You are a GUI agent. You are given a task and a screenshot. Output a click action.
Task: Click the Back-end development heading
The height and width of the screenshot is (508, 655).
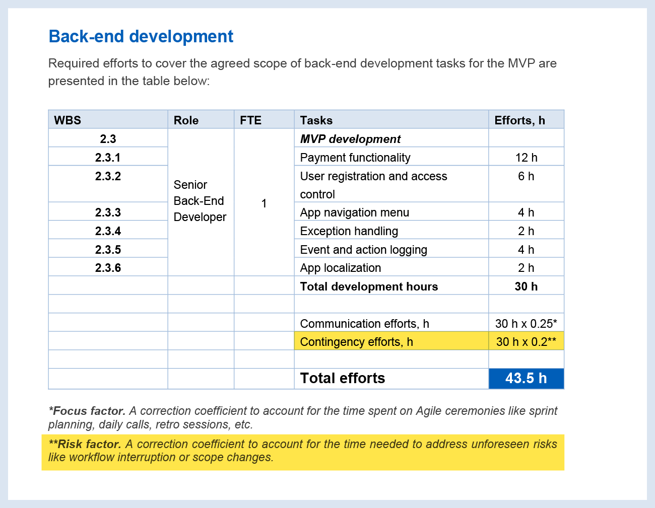point(141,37)
